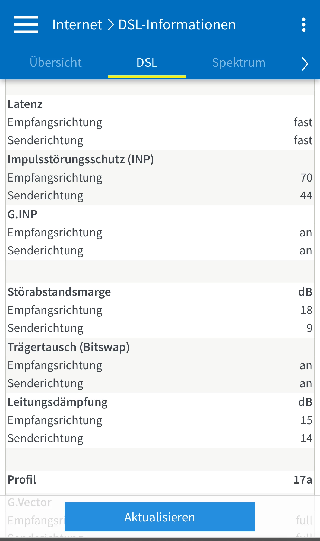Click the Leitungsdämpfung Empfangsrichtung value 15
The height and width of the screenshot is (541, 320).
click(x=306, y=420)
